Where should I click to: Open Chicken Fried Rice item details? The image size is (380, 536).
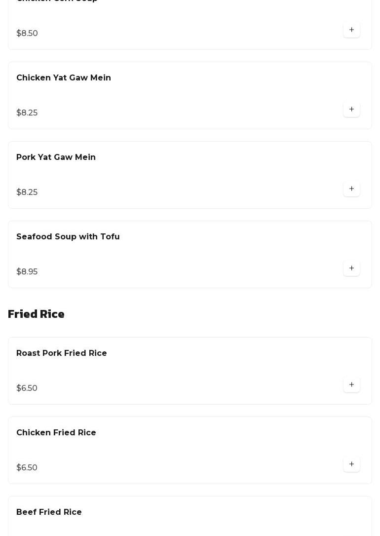click(x=56, y=433)
